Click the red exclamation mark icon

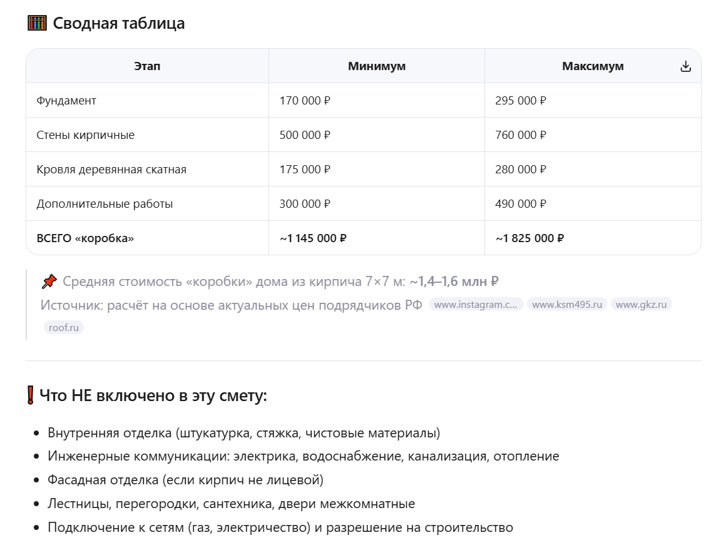pos(30,395)
